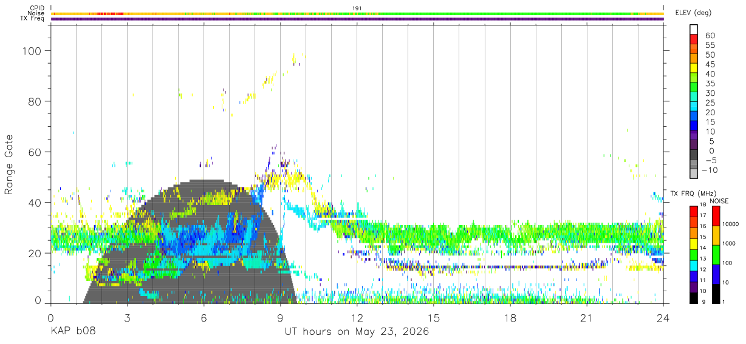Click the 'Noise' row label at top left
This screenshot has width=746, height=344.
click(x=36, y=13)
